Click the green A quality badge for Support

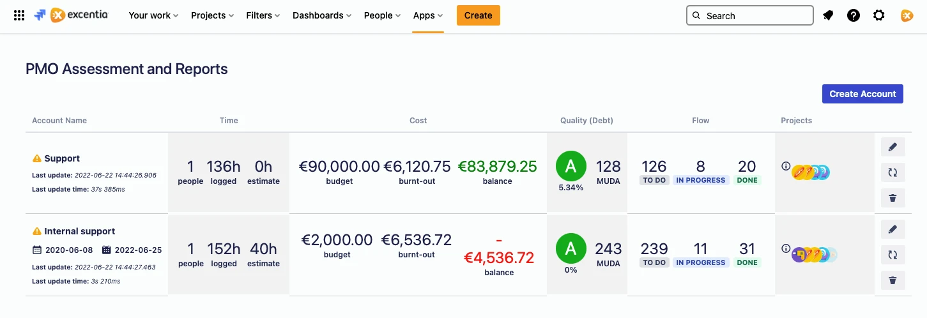click(571, 166)
